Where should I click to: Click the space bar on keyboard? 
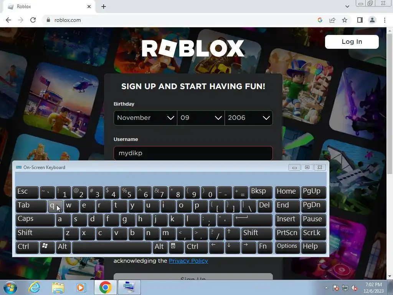pos(112,247)
